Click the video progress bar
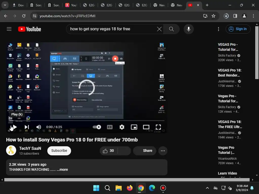Screen dimensions: 259x194 click(87, 120)
